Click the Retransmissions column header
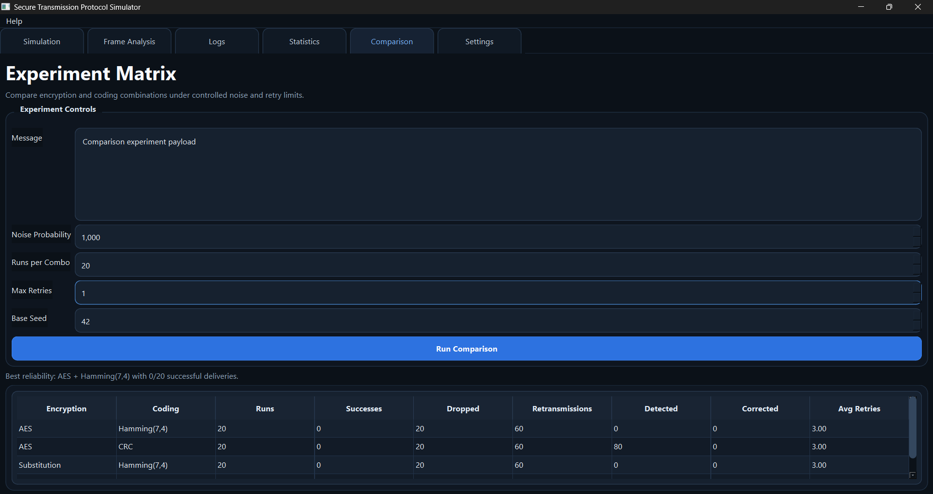 [x=562, y=408]
